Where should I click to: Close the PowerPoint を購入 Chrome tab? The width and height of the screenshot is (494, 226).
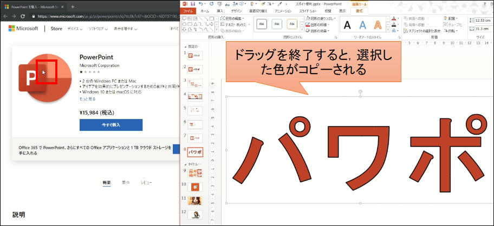pyautogui.click(x=63, y=6)
